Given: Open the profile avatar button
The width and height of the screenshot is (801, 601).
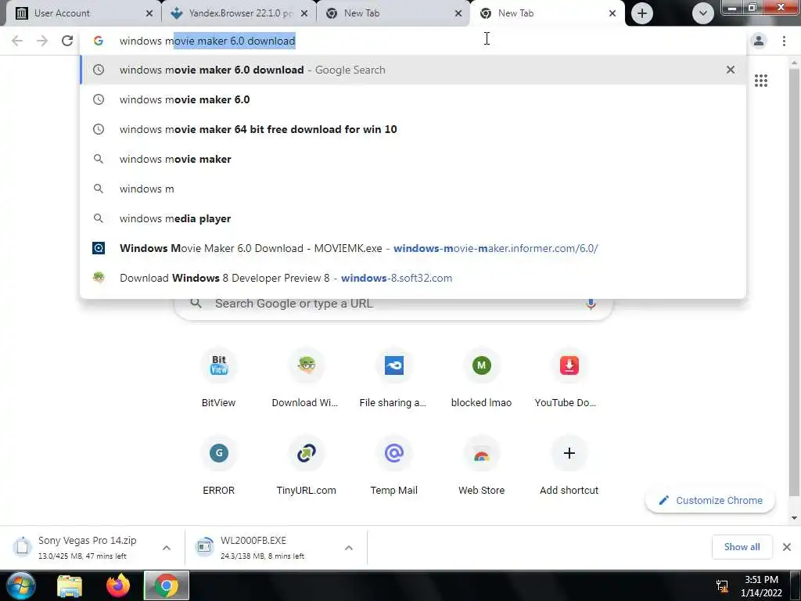Looking at the screenshot, I should [759, 41].
